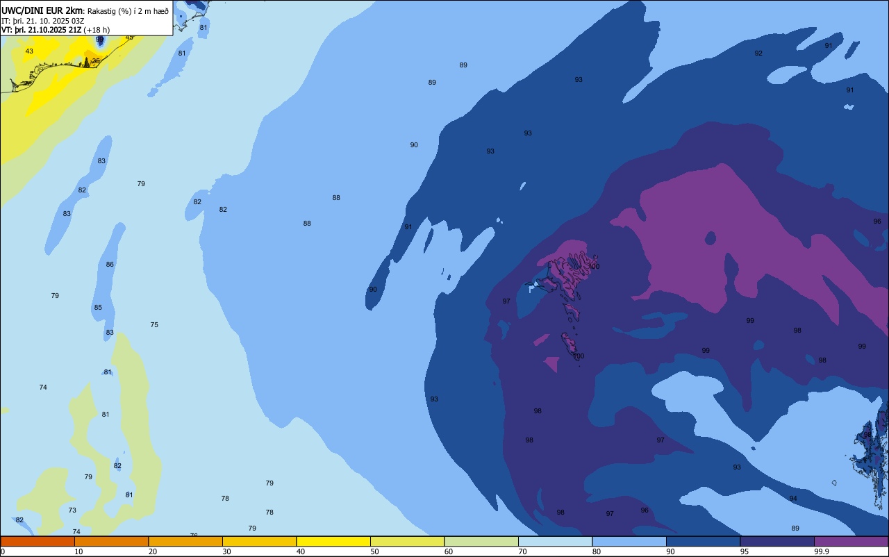Click the '85' humidity value
This screenshot has height=557, width=889.
coord(98,308)
